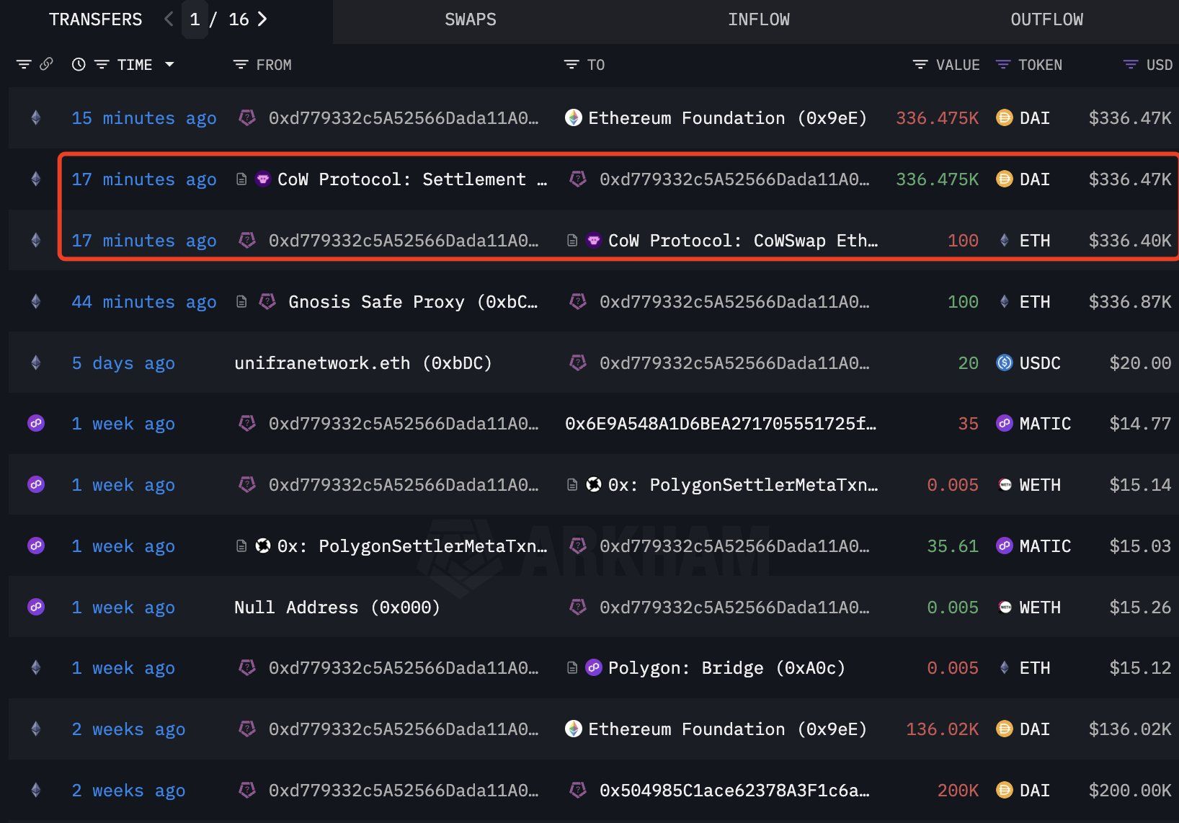1179x823 pixels.
Task: Toggle the VALUE column filter
Action: (x=920, y=65)
